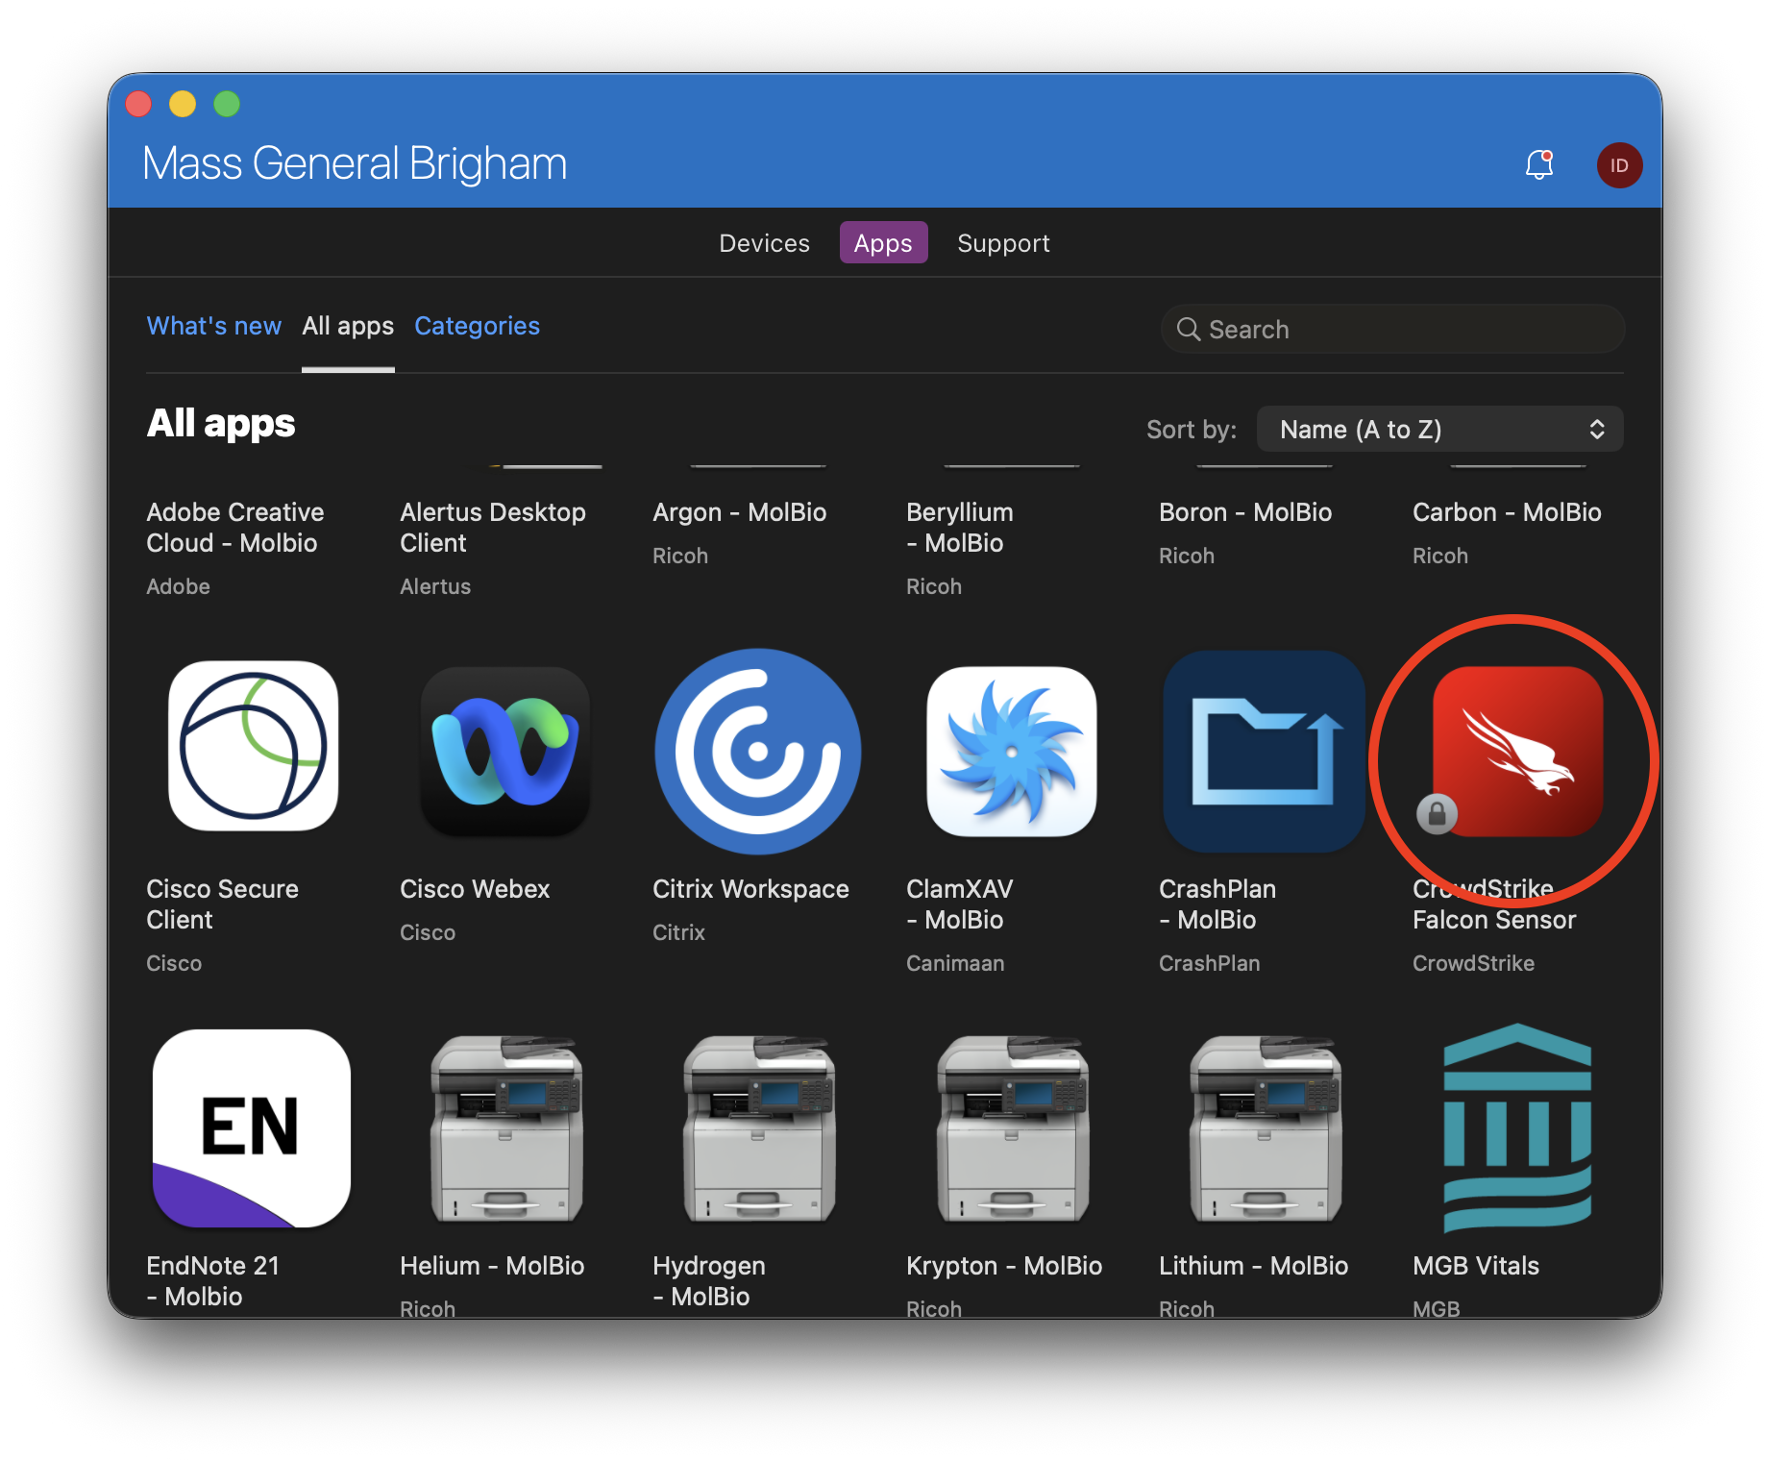
Task: Open the Boron - MolBio title
Action: pyautogui.click(x=1245, y=512)
